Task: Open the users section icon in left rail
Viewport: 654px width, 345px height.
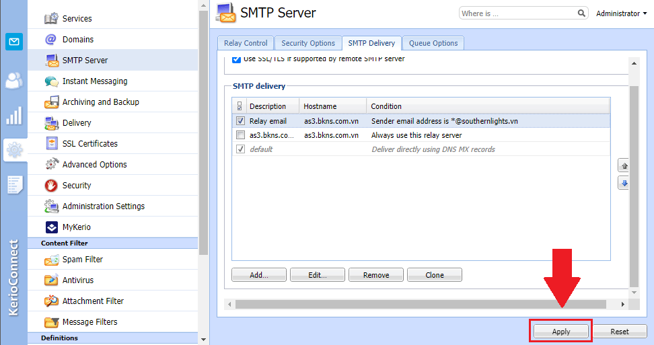Action: coord(13,80)
